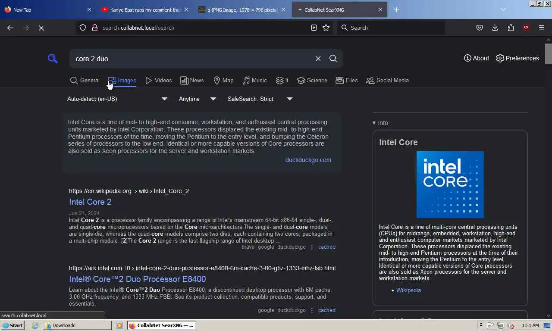Open the Auto-detect (en-US) language dropdown
Viewport: 552px width, 331px height.
[117, 99]
